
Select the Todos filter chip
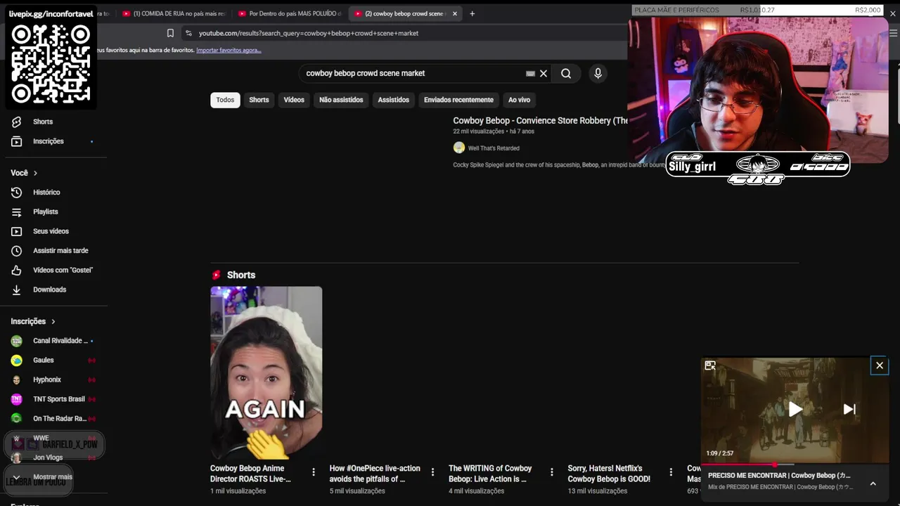tap(225, 100)
